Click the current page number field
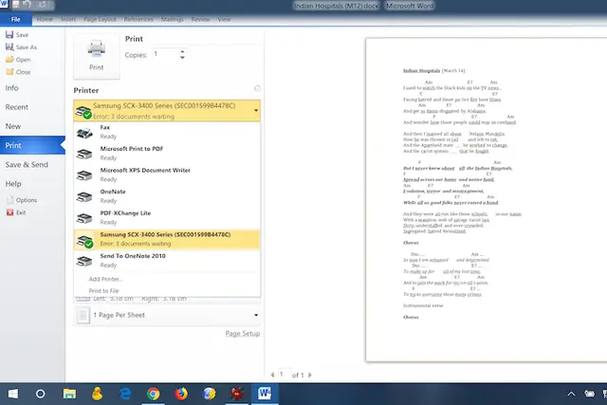Viewport: 607px width, 405px height. click(x=285, y=374)
